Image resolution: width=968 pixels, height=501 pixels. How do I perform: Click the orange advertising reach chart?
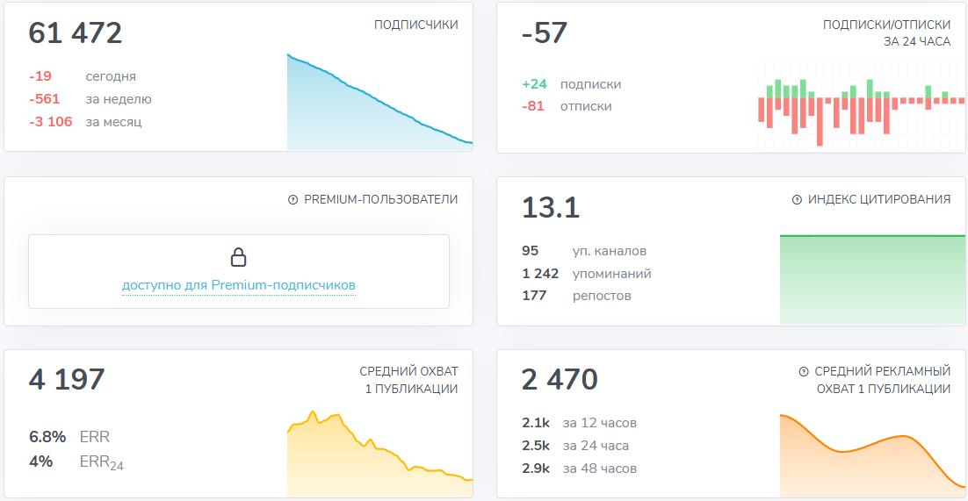[x=872, y=455]
